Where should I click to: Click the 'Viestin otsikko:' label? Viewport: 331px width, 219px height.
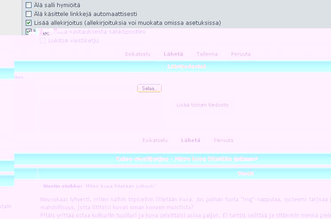[x=62, y=186]
